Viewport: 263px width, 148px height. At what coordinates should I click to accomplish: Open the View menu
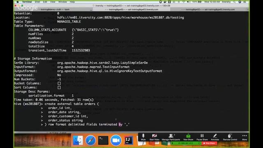(x=53, y=2)
